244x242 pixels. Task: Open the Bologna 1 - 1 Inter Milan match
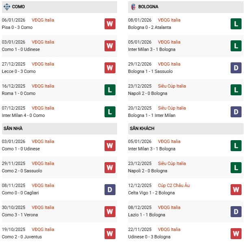pos(150,115)
